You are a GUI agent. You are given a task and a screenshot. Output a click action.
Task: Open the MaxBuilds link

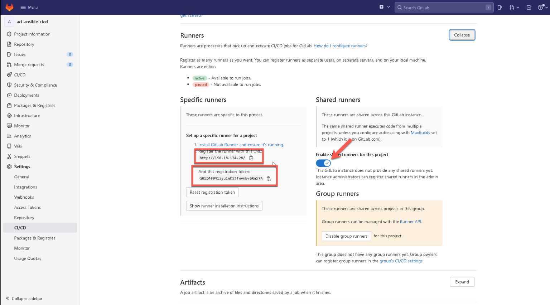pos(420,132)
